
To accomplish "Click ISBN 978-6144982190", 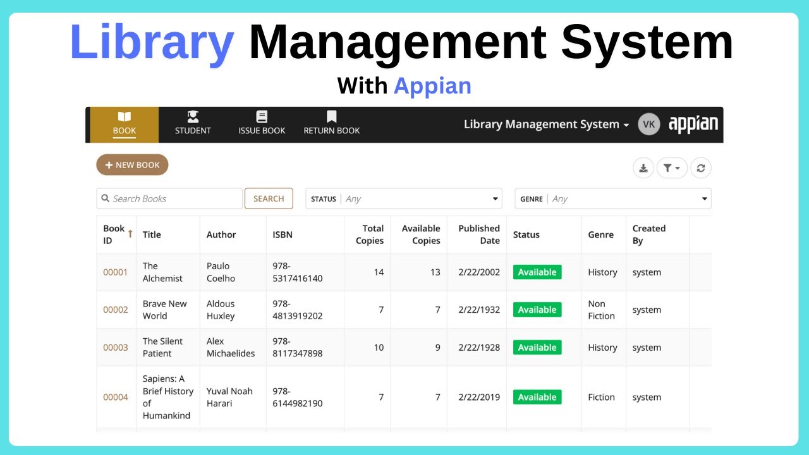I will [x=298, y=397].
